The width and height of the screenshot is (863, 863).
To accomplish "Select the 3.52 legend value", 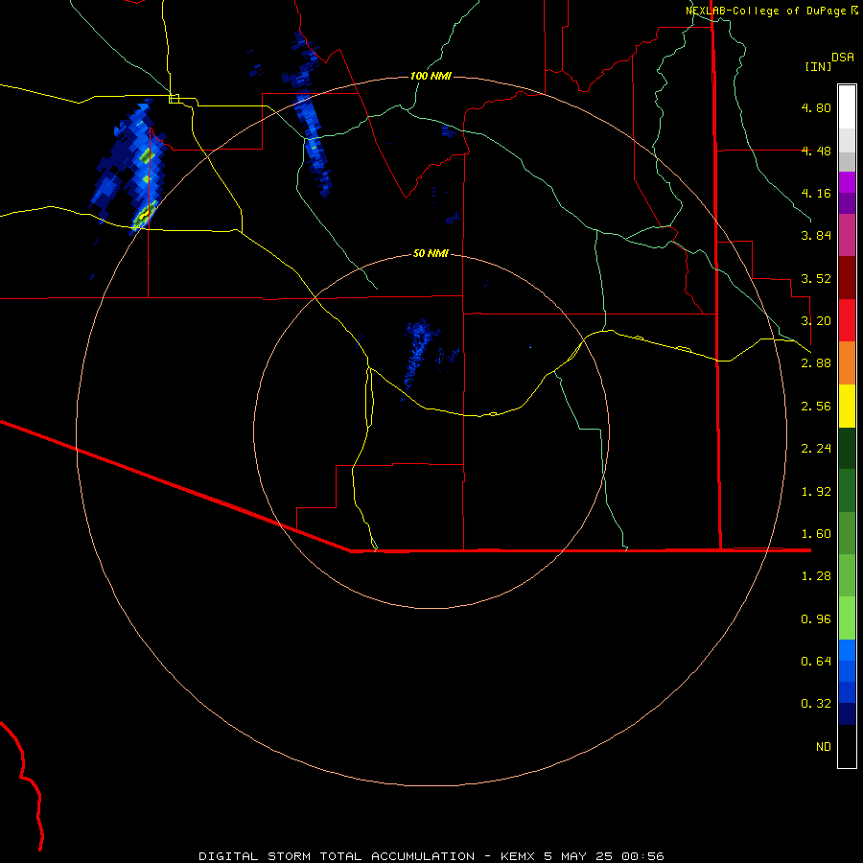I will coord(816,278).
